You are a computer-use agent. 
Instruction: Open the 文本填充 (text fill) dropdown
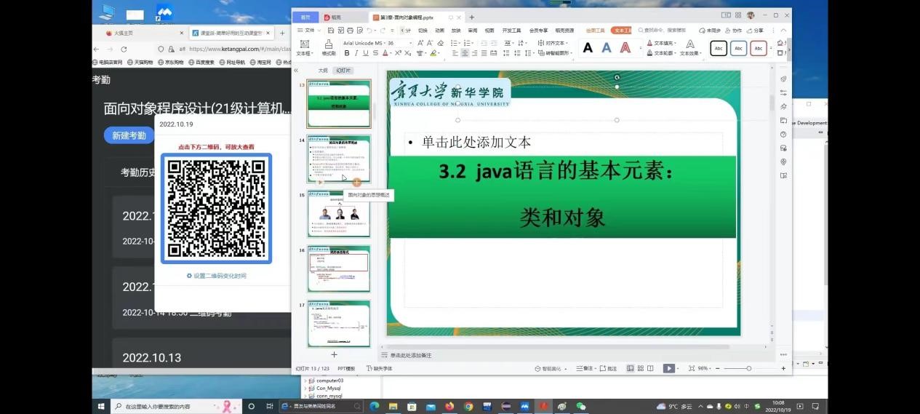pyautogui.click(x=662, y=43)
